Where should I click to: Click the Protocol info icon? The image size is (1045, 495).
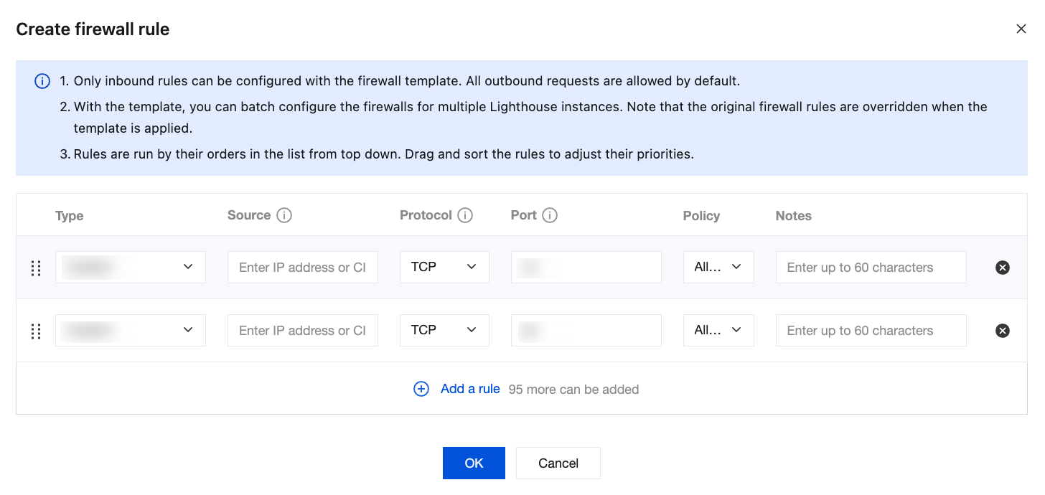coord(465,215)
